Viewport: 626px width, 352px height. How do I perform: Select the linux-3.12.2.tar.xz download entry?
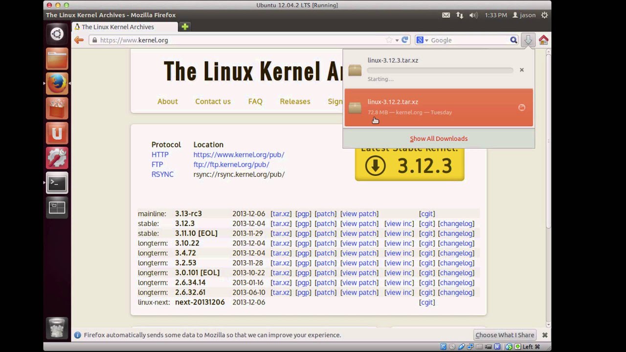[x=439, y=108]
